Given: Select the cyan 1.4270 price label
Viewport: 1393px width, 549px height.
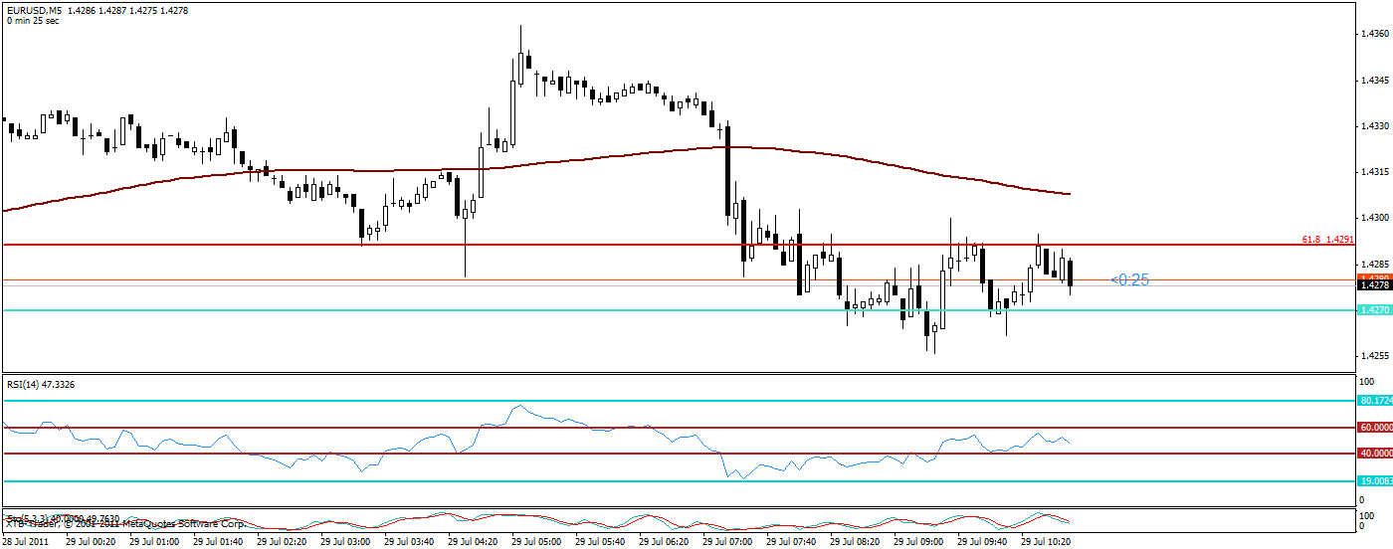Looking at the screenshot, I should click(x=1374, y=310).
